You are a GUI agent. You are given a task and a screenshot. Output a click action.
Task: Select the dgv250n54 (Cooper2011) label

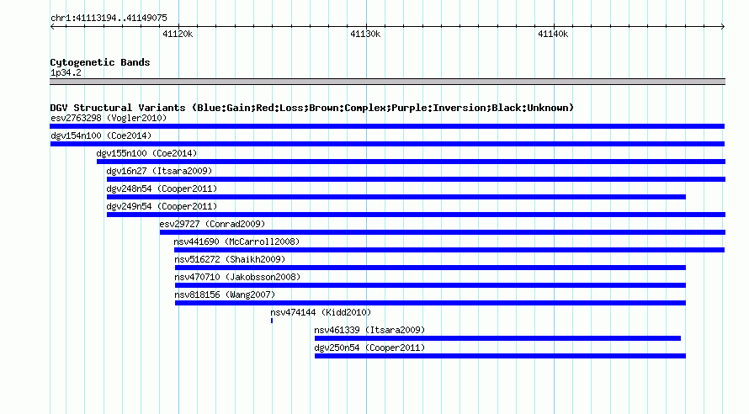point(369,348)
